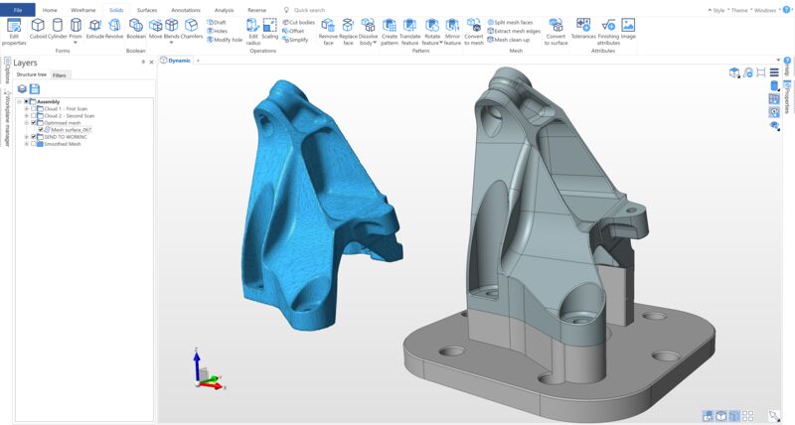Open the Prism dropdown arrow
This screenshot has height=425, width=795.
[x=76, y=42]
